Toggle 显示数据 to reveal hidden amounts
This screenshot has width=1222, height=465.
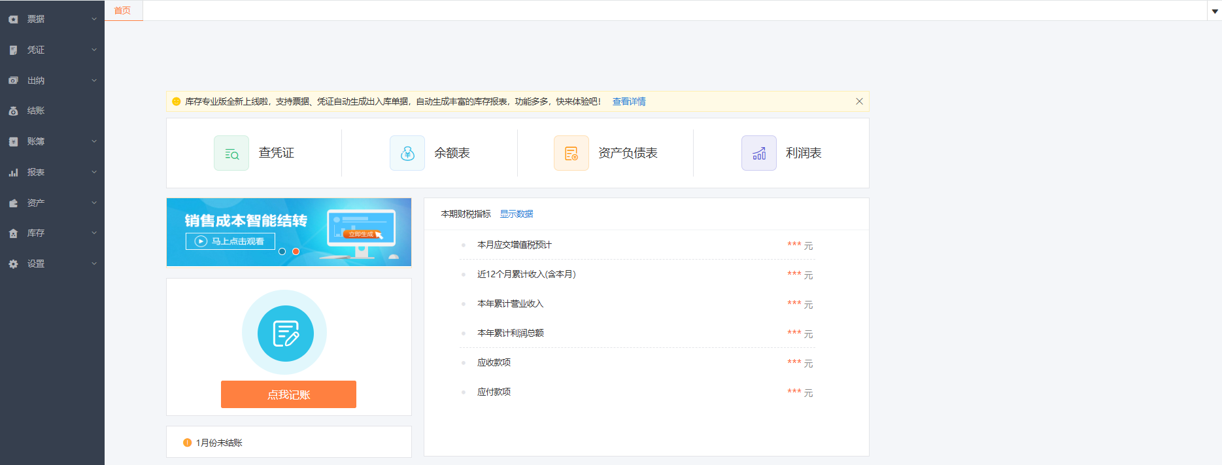[x=516, y=214]
